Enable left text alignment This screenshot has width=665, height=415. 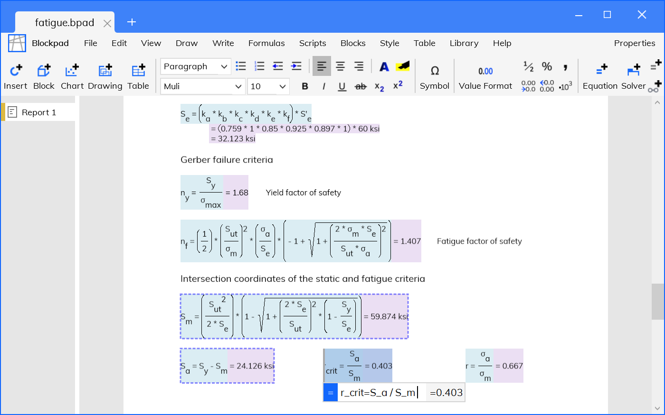click(x=322, y=66)
